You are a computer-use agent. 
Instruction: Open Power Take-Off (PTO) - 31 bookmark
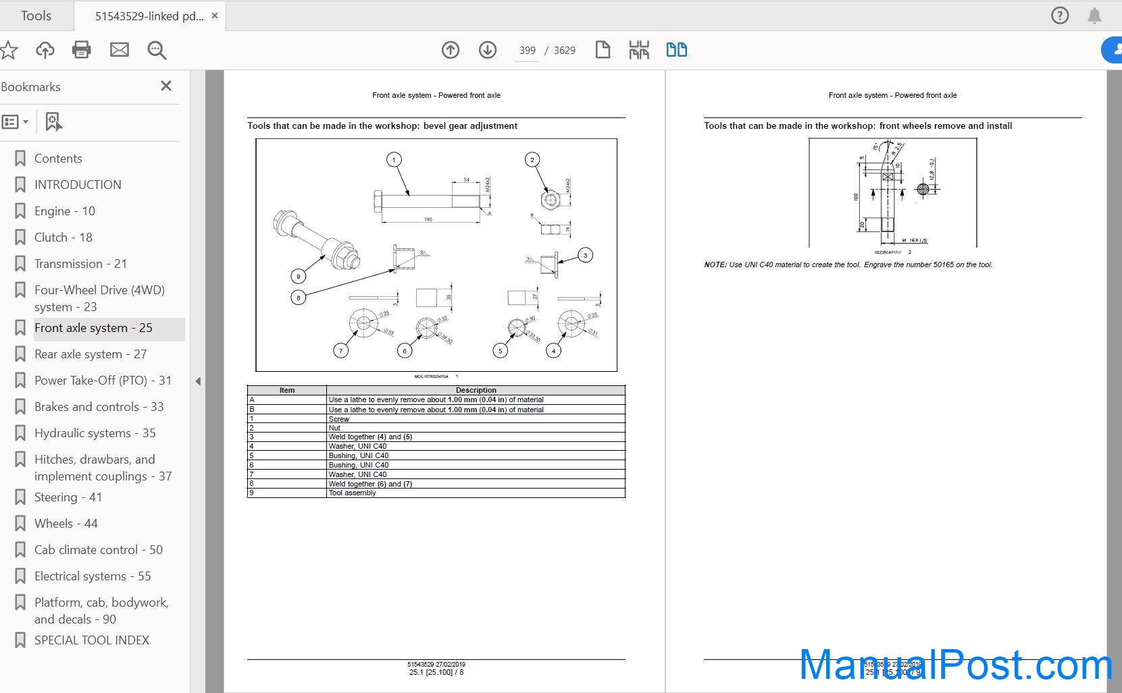[x=103, y=381]
